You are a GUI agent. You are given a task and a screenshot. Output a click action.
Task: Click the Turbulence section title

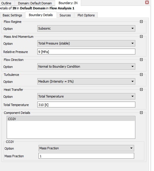pyautogui.click(x=11, y=75)
